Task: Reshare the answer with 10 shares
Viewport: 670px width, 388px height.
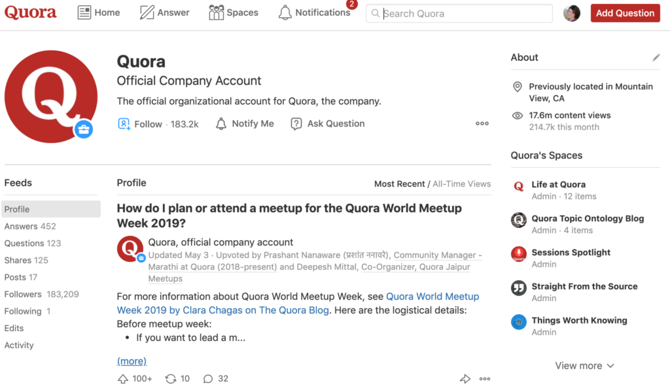Action: pyautogui.click(x=177, y=379)
